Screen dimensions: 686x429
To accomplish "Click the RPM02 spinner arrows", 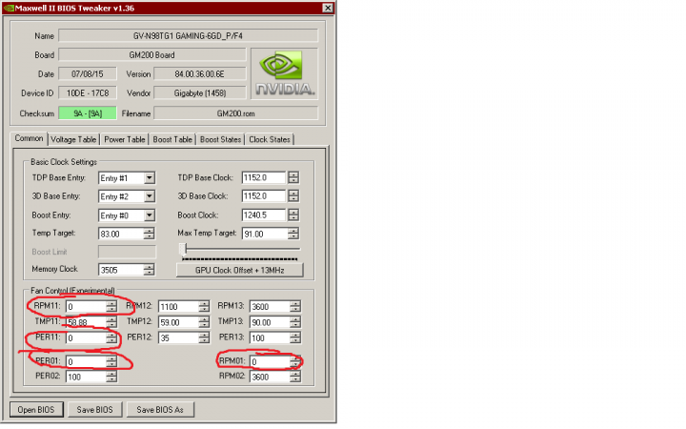I will coord(295,377).
